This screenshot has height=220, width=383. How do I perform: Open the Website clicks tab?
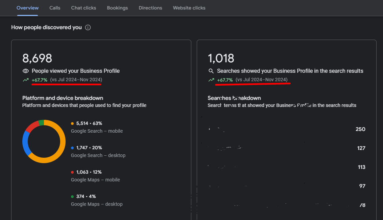[189, 8]
